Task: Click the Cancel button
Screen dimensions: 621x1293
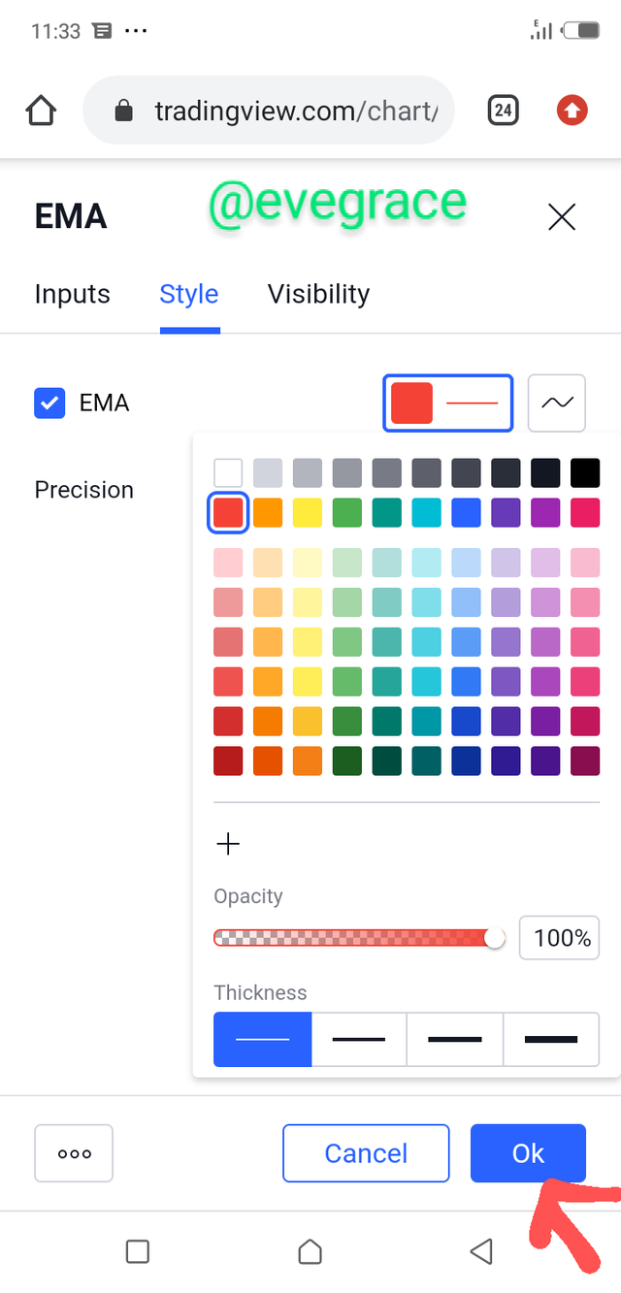Action: pos(366,1153)
